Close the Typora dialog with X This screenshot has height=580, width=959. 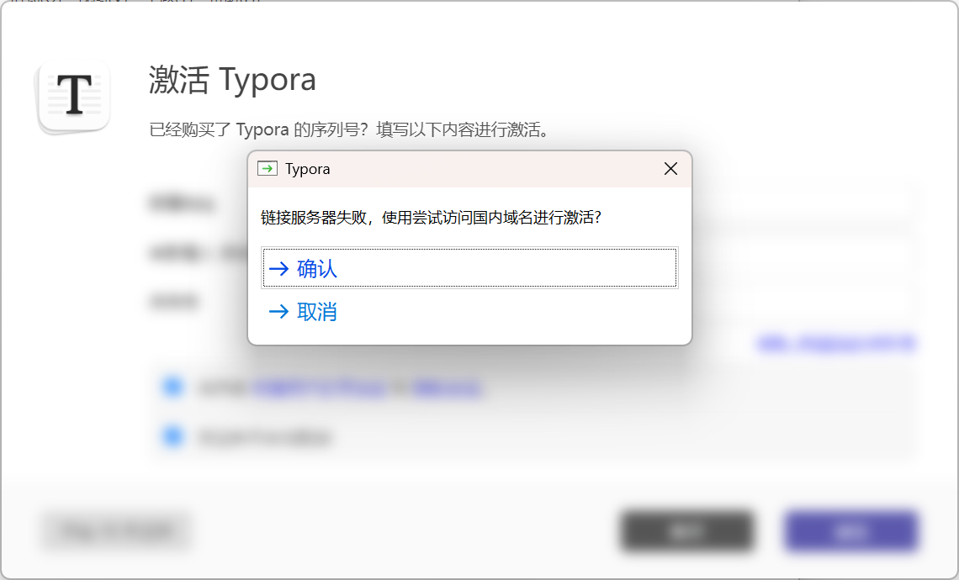[x=670, y=169]
